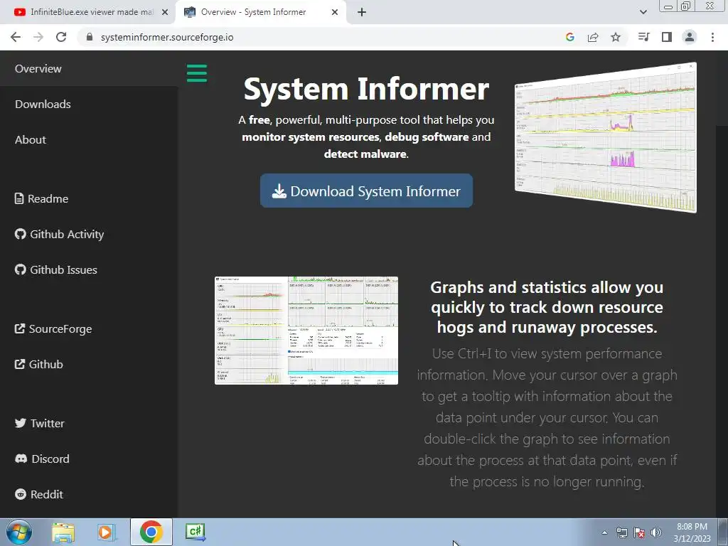Click the network tray icon
Screen dimensions: 728x546
click(621, 532)
